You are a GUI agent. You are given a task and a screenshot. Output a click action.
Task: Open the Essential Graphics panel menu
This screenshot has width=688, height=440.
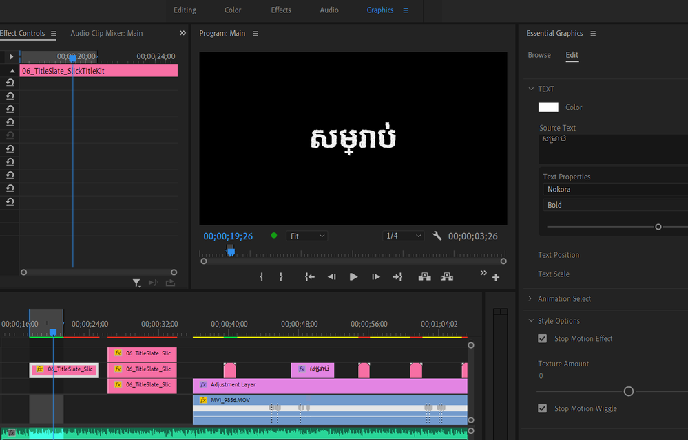(593, 33)
